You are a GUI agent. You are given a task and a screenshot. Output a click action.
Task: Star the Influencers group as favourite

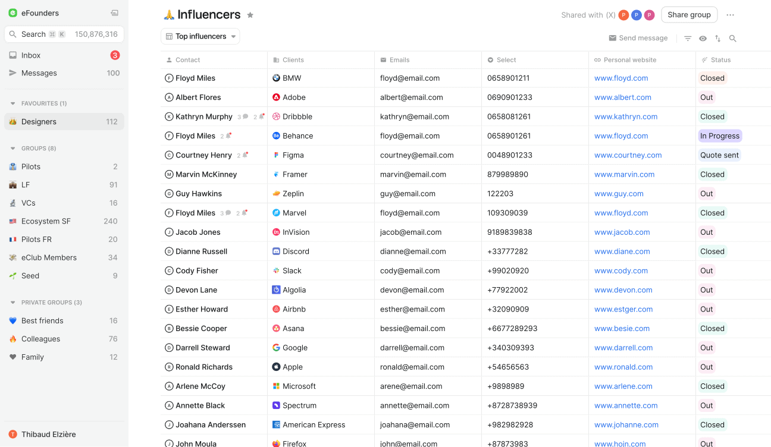coord(250,15)
